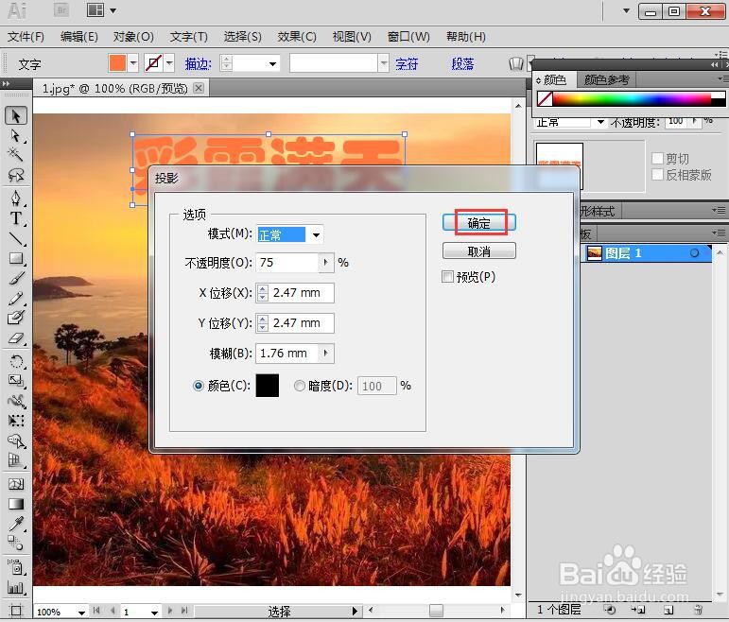The height and width of the screenshot is (622, 729).
Task: Click the orange fill color swatch
Action: click(x=117, y=62)
